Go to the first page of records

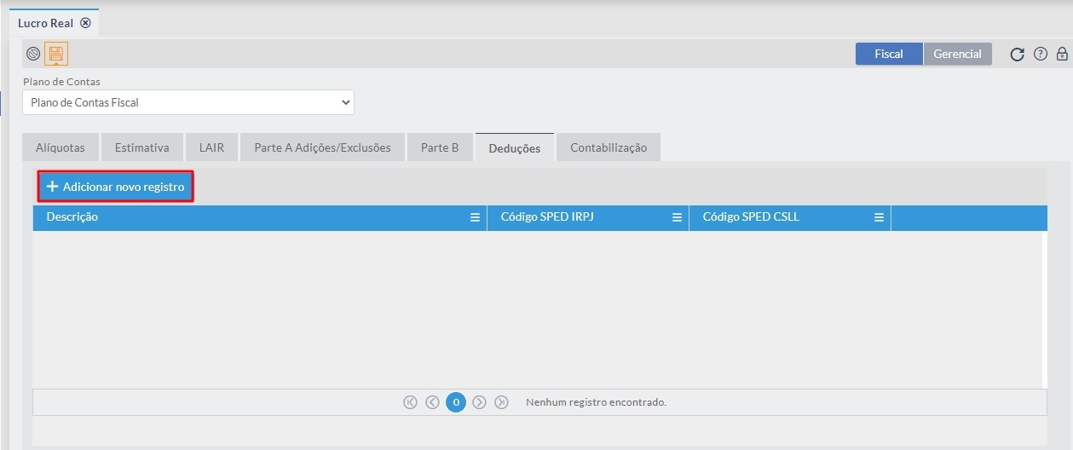[410, 402]
